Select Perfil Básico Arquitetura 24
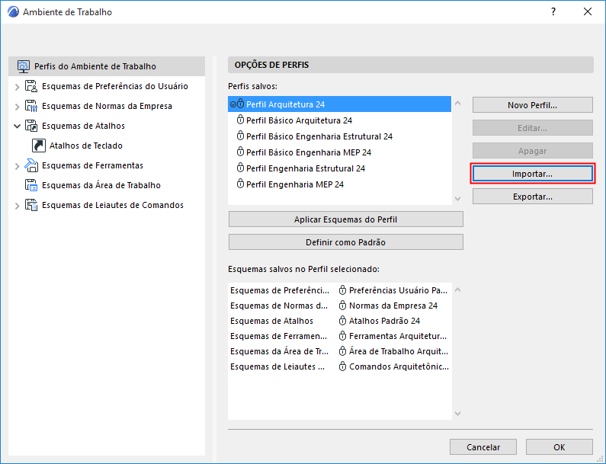Screen dimensions: 606x464 click(x=339, y=120)
